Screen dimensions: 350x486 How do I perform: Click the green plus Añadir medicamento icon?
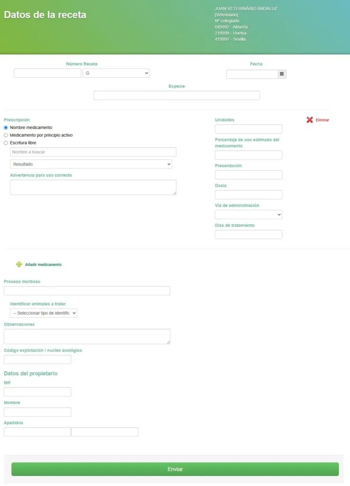point(19,264)
